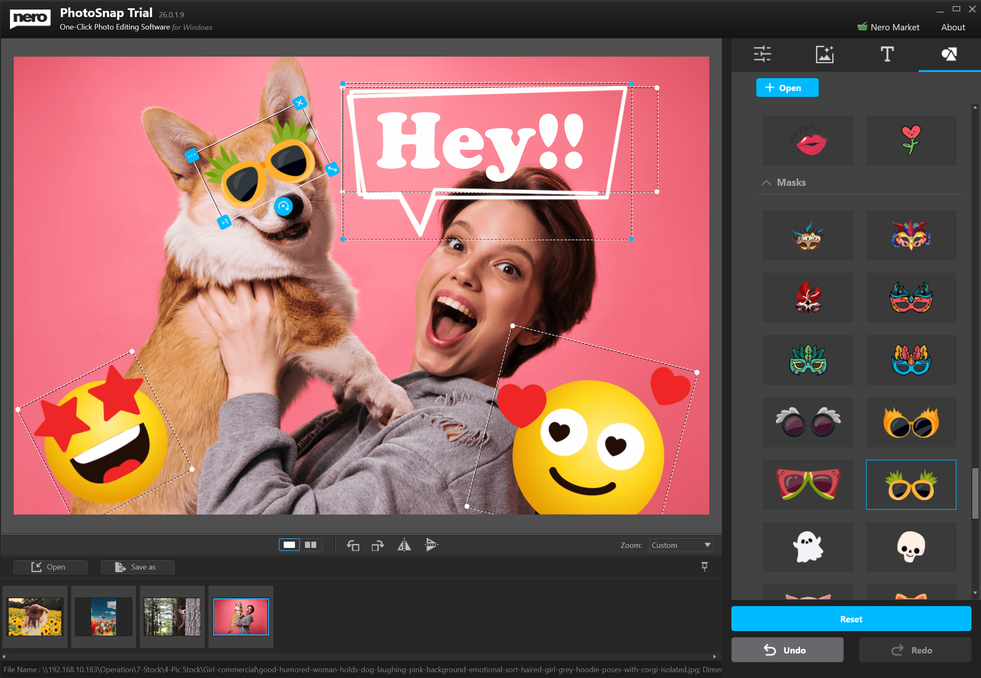This screenshot has width=981, height=678.
Task: Select the ghost sticker
Action: click(808, 547)
